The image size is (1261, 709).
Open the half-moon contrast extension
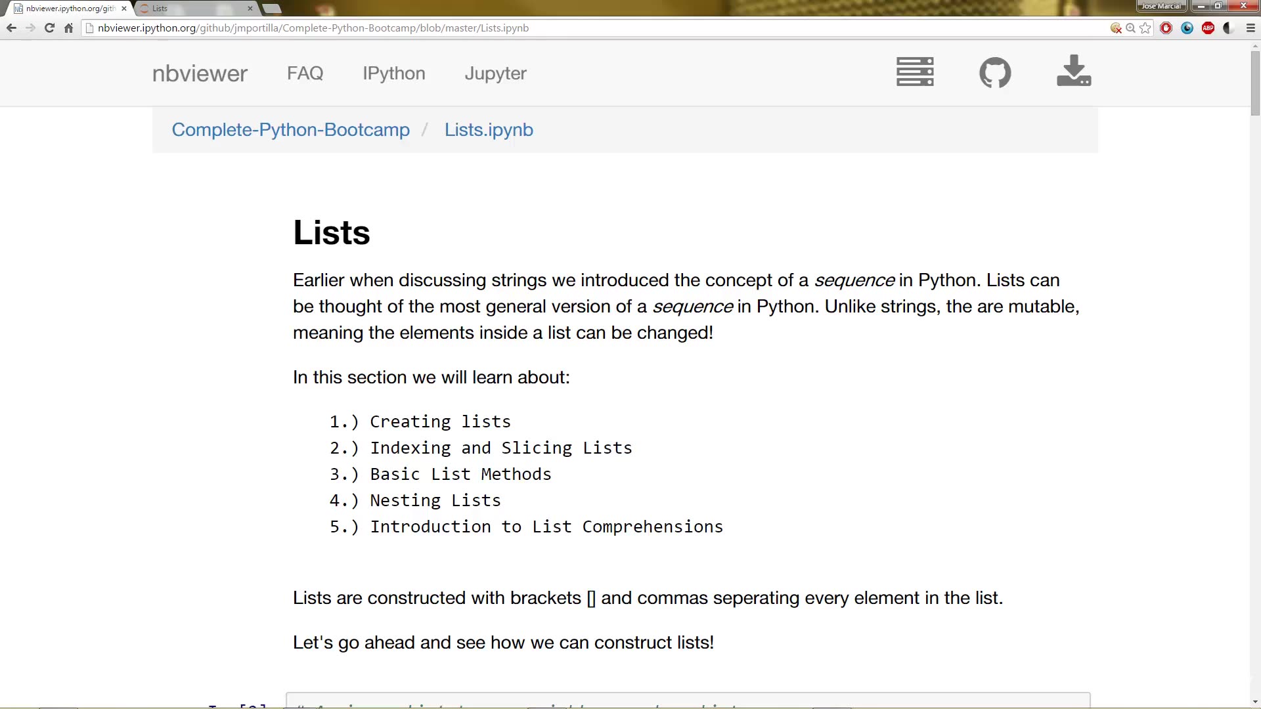[x=1229, y=28]
